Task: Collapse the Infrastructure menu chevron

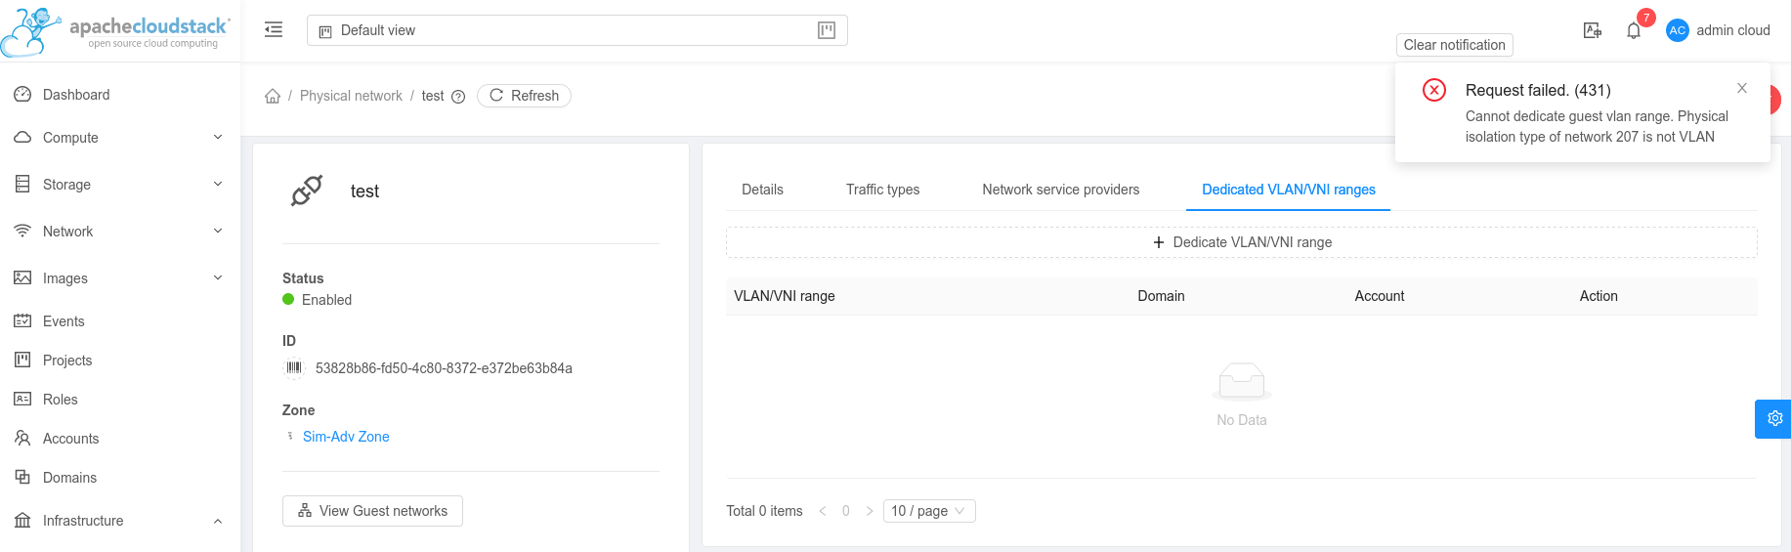Action: 218,521
